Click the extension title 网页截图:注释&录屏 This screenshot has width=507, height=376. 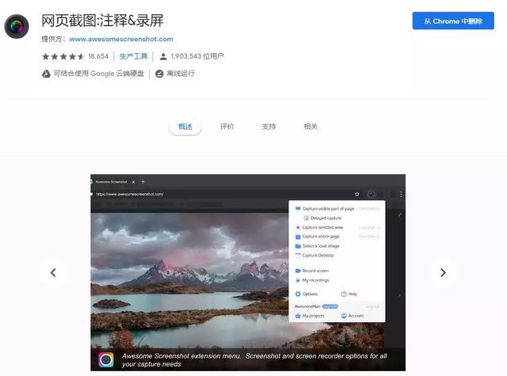tap(102, 21)
